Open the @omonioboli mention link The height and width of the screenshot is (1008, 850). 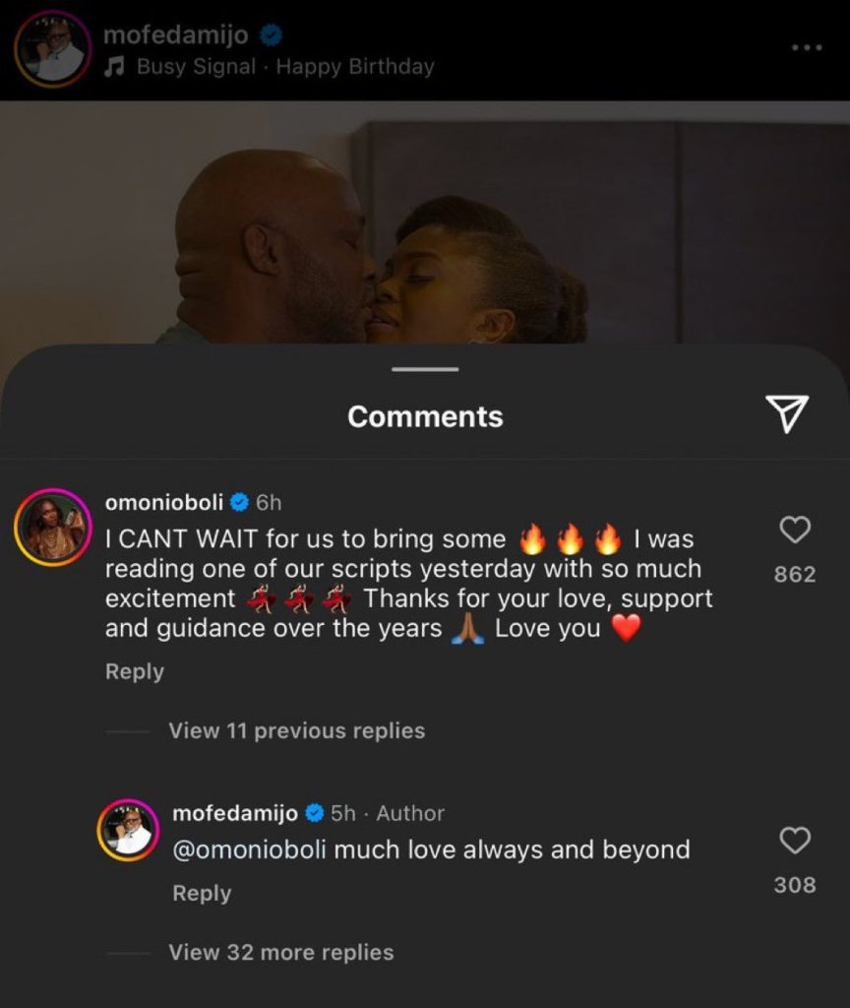click(x=249, y=850)
